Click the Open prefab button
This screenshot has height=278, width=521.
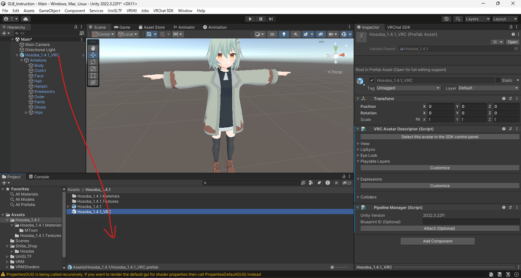tap(512, 42)
